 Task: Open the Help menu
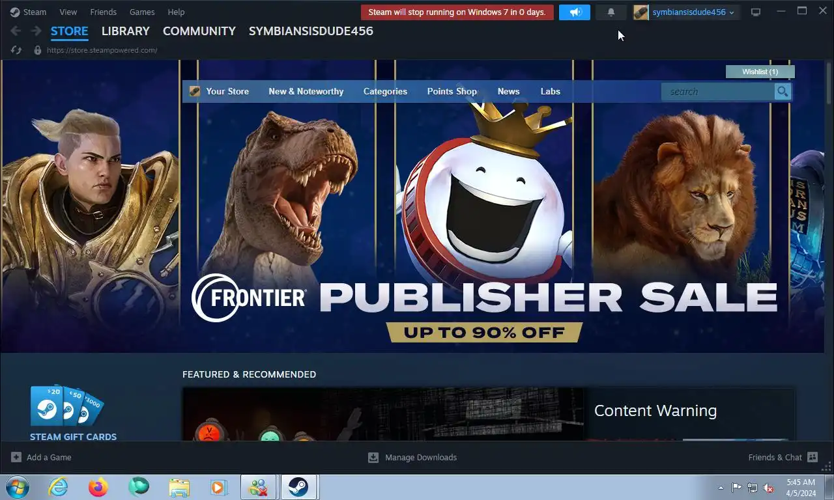pos(176,12)
